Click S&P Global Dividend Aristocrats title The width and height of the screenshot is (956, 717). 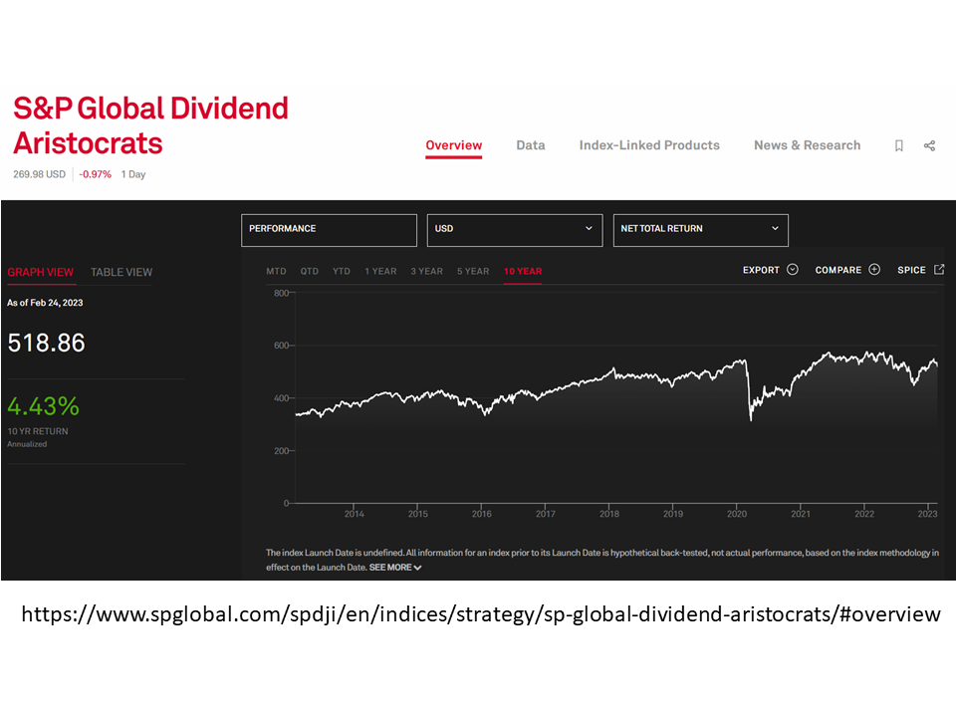[x=150, y=125]
